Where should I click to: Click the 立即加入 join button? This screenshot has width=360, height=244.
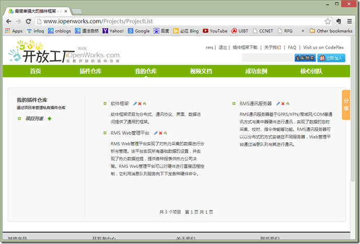(x=331, y=58)
